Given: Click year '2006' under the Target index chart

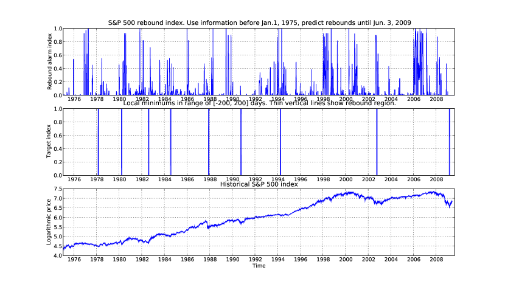Looking at the screenshot, I should (414, 179).
